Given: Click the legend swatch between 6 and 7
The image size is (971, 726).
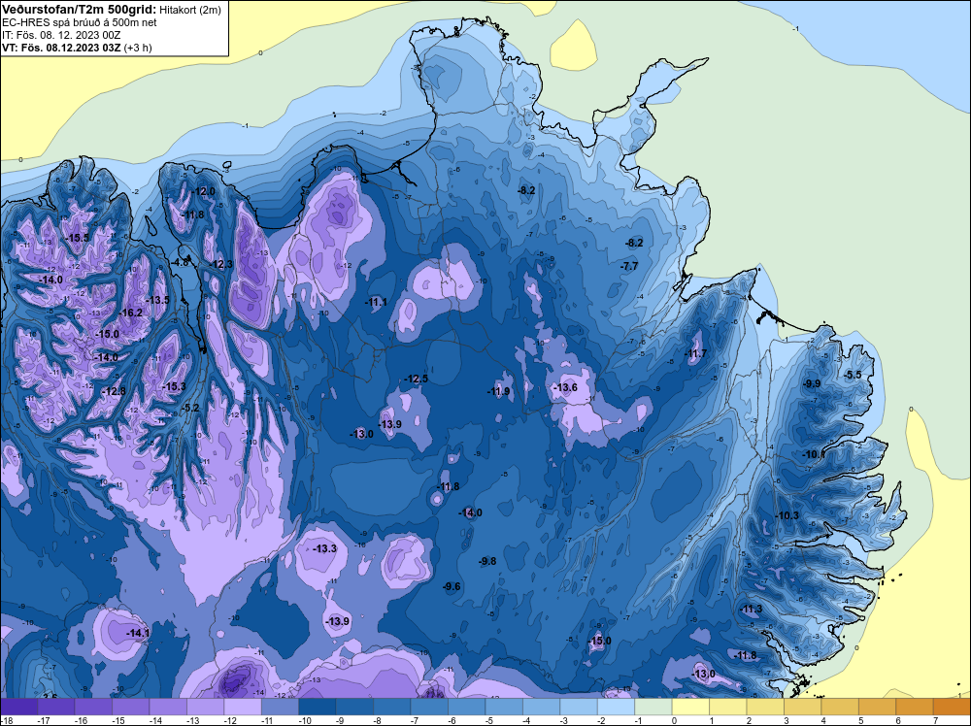Looking at the screenshot, I should coord(915,706).
